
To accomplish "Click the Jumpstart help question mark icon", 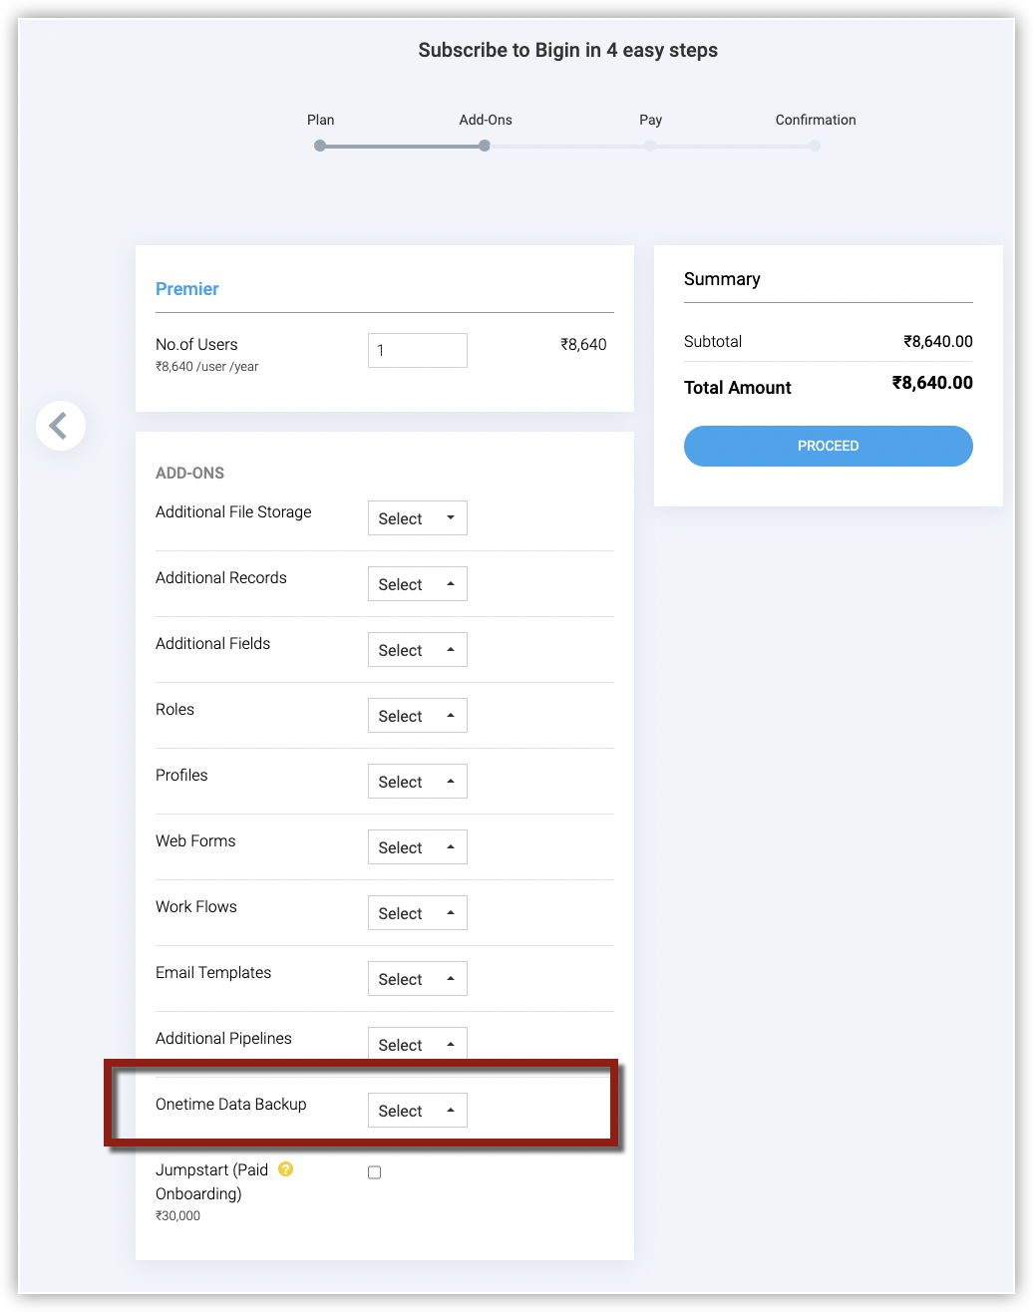I will pyautogui.click(x=286, y=1169).
